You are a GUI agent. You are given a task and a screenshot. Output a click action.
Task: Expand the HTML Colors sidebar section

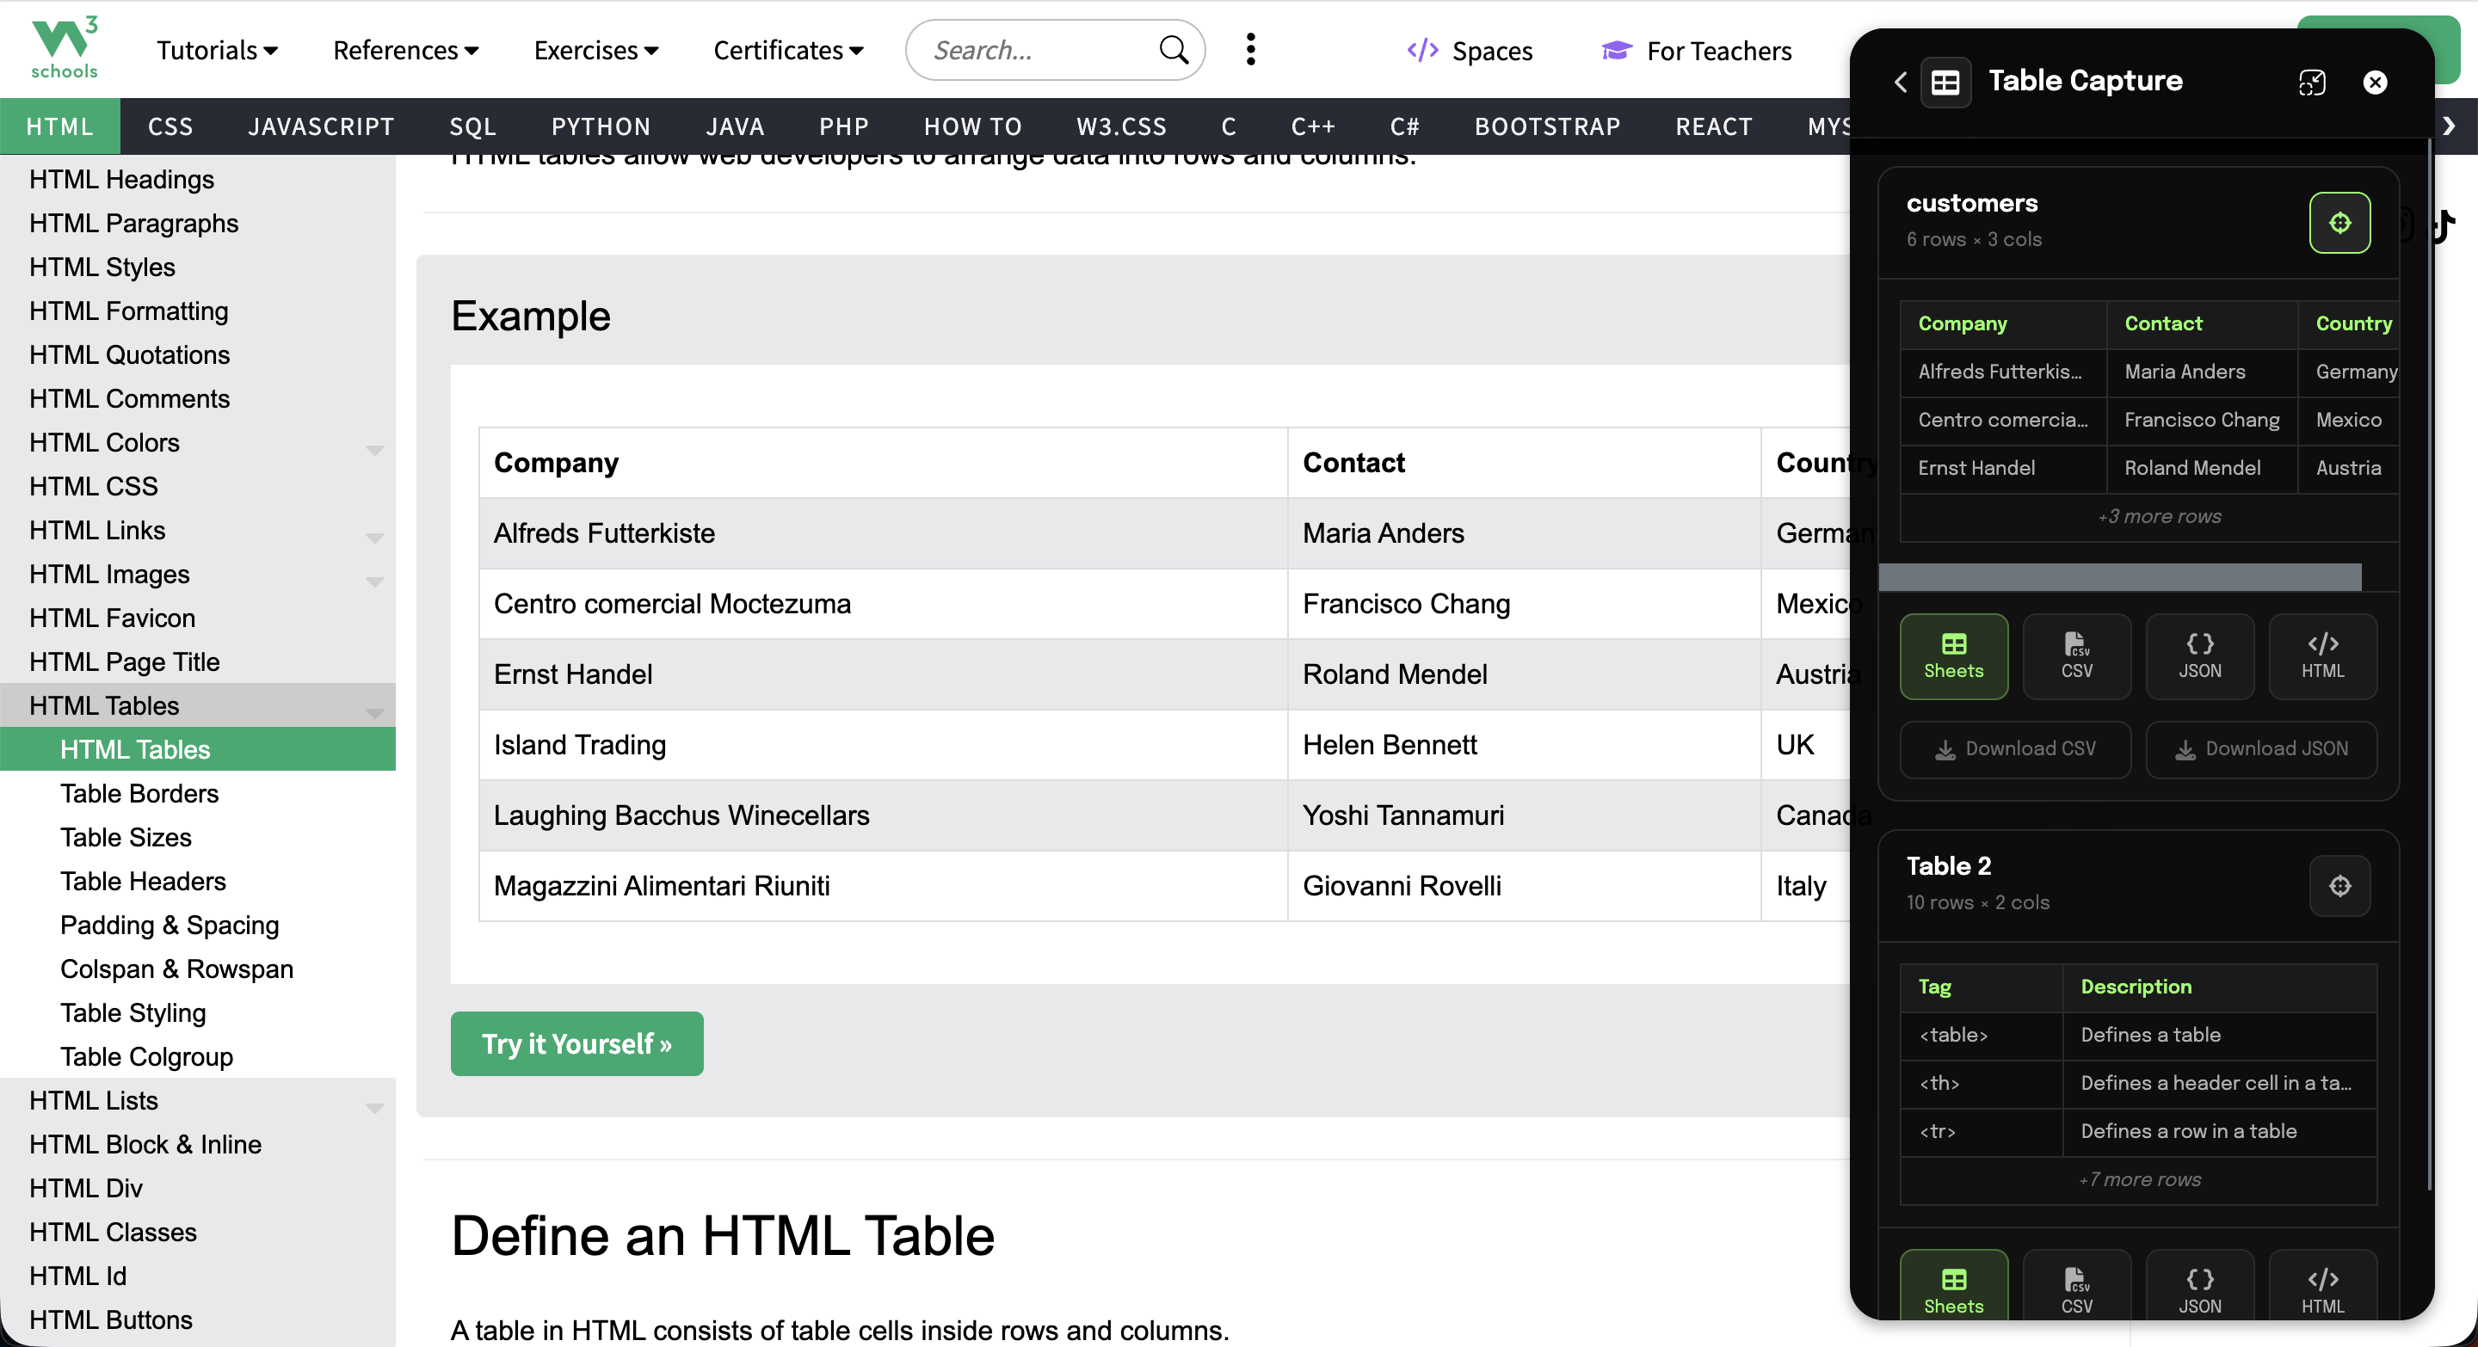click(374, 448)
